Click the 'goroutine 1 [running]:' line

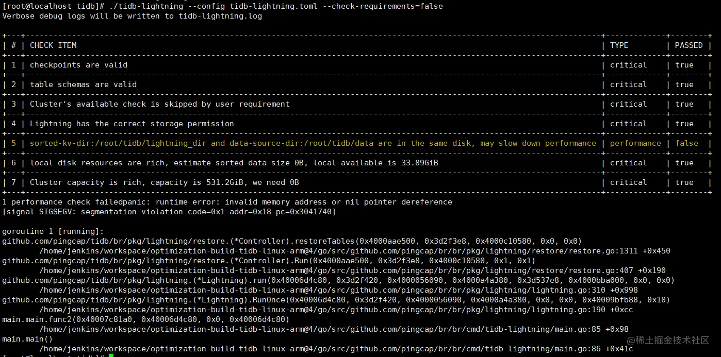pyautogui.click(x=53, y=231)
